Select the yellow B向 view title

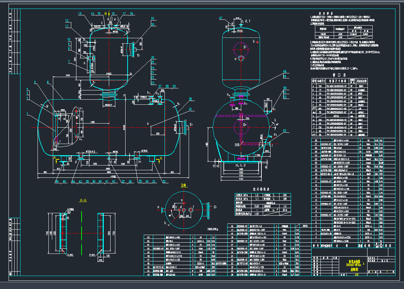[x=184, y=185]
